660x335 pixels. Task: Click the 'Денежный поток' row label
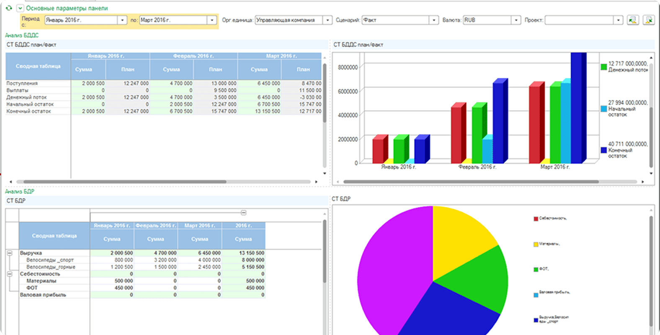click(26, 97)
